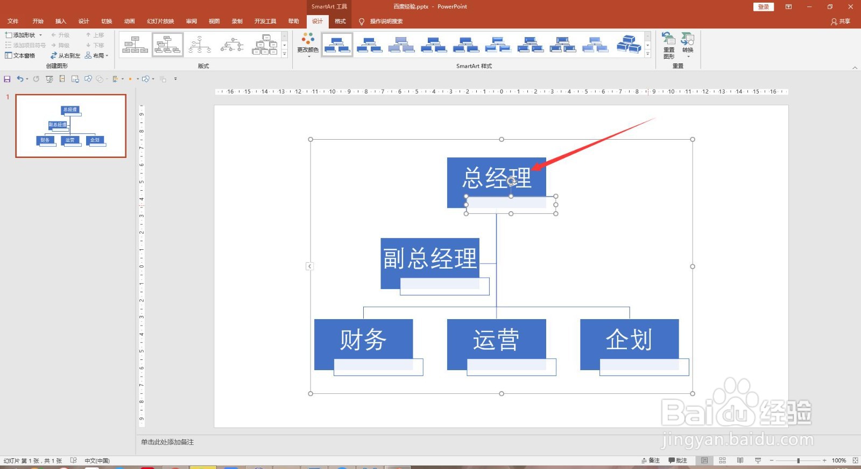Click language indicator 中文(中国) in status bar
The width and height of the screenshot is (861, 469).
97,460
